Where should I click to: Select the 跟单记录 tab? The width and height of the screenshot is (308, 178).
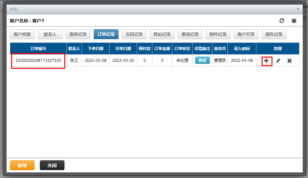(78, 34)
